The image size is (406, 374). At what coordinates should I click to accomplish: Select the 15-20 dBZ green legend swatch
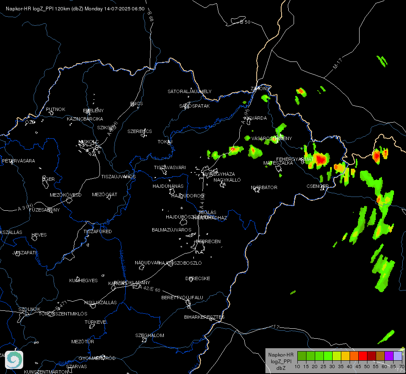point(311,356)
